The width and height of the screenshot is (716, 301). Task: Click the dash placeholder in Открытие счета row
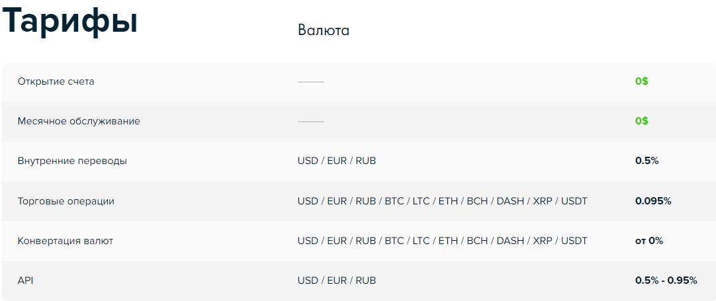click(311, 82)
